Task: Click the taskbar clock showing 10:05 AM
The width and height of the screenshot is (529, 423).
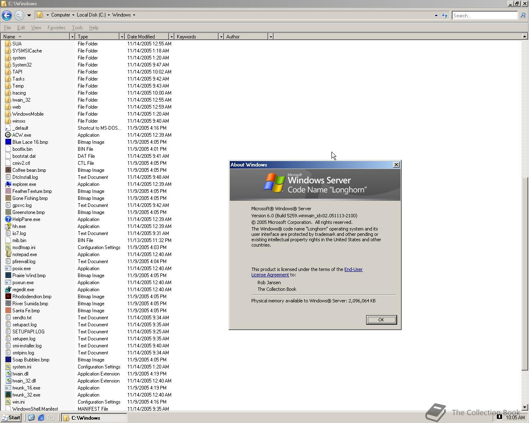Action: (x=515, y=418)
